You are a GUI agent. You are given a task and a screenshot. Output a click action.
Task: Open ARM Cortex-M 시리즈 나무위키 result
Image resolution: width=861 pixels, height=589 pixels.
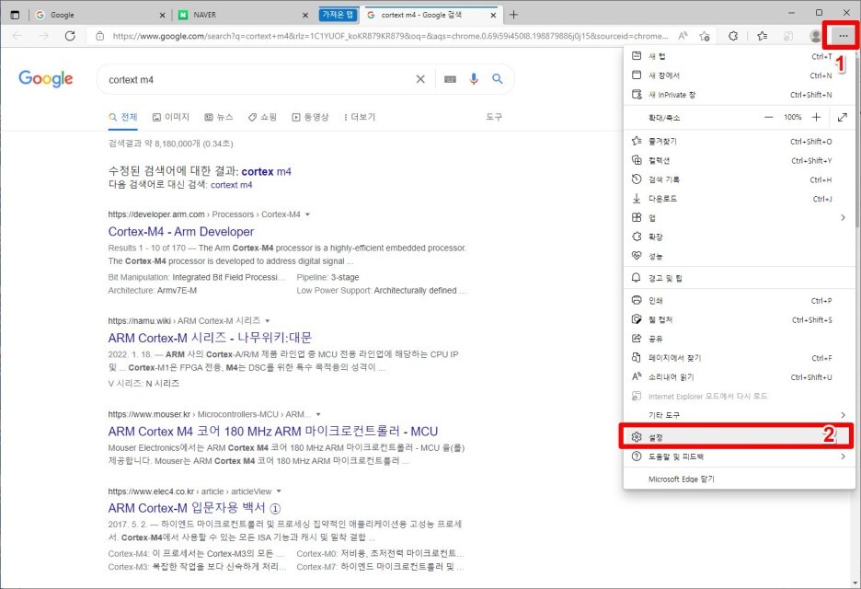[x=210, y=338]
